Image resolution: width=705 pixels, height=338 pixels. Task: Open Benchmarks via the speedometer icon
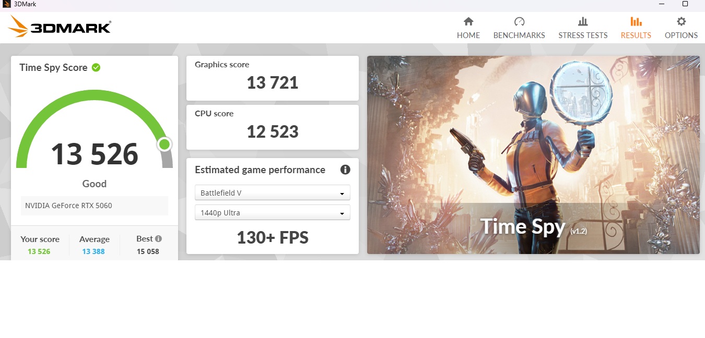(x=519, y=22)
